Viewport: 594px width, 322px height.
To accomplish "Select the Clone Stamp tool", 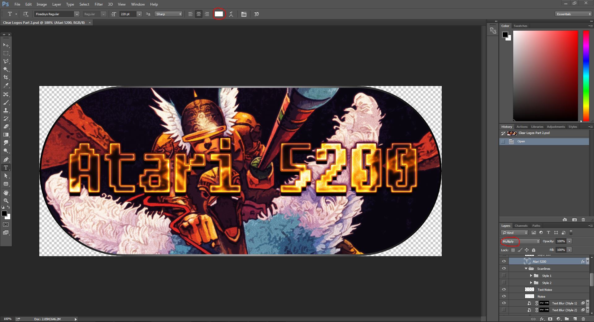I will click(x=6, y=110).
